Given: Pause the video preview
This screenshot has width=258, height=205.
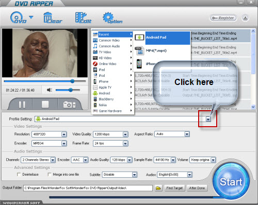Looking at the screenshot, I should (x=22, y=105).
